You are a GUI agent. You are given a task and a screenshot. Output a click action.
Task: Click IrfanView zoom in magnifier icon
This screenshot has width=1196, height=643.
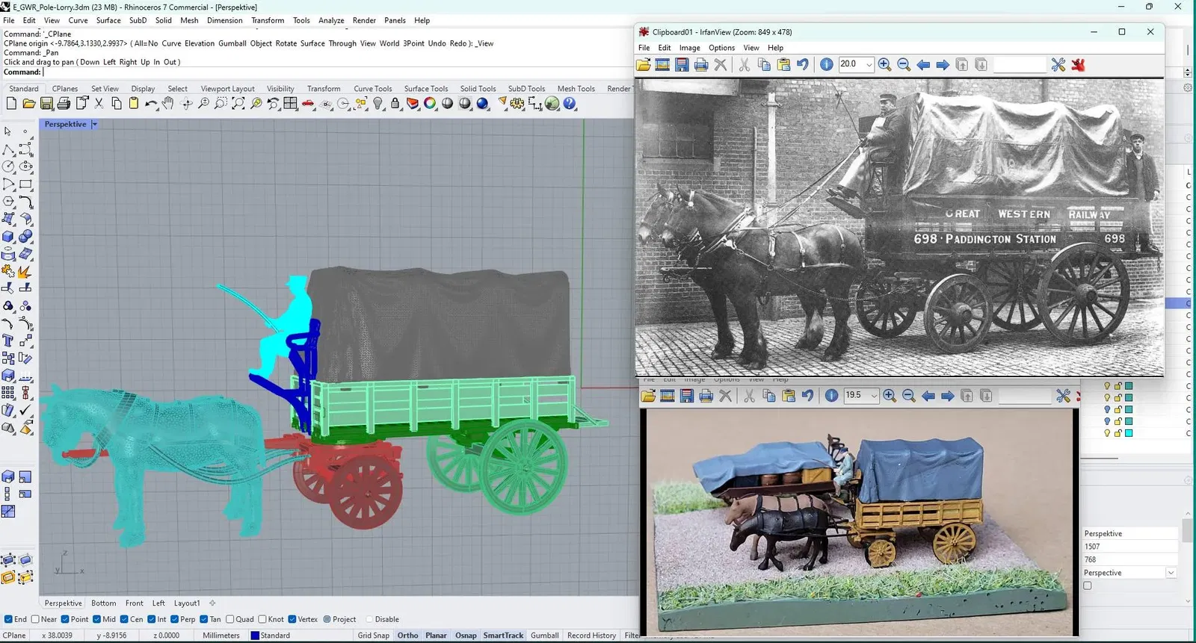pos(884,65)
